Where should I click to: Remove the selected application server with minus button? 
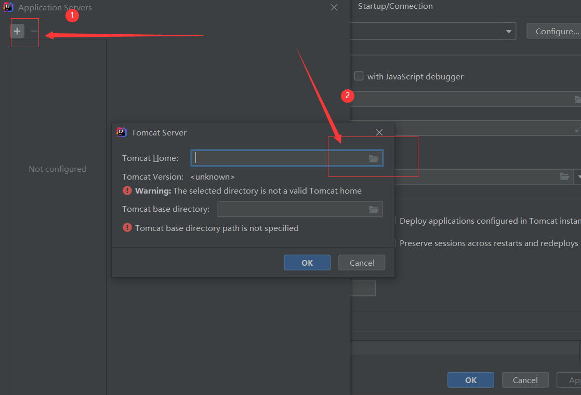point(34,31)
